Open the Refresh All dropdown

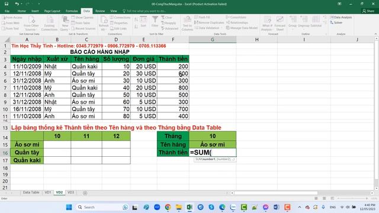pos(104,24)
